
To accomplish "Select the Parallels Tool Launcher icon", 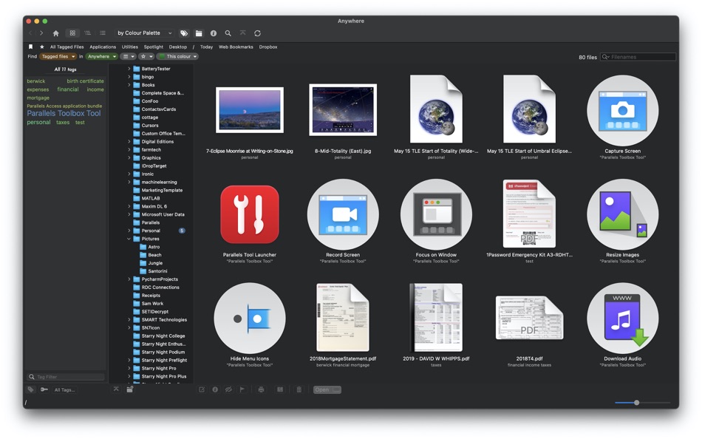I will point(250,214).
